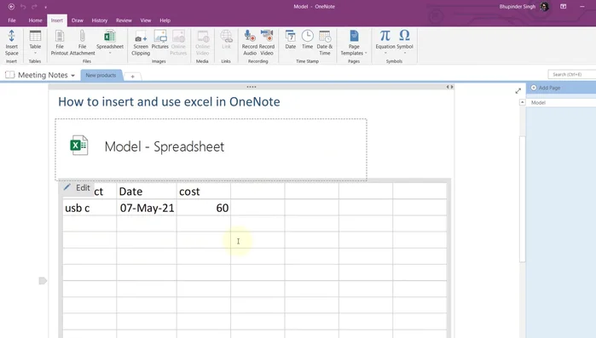
Task: Click the paragraph handle tag at left margin
Action: coord(43,281)
